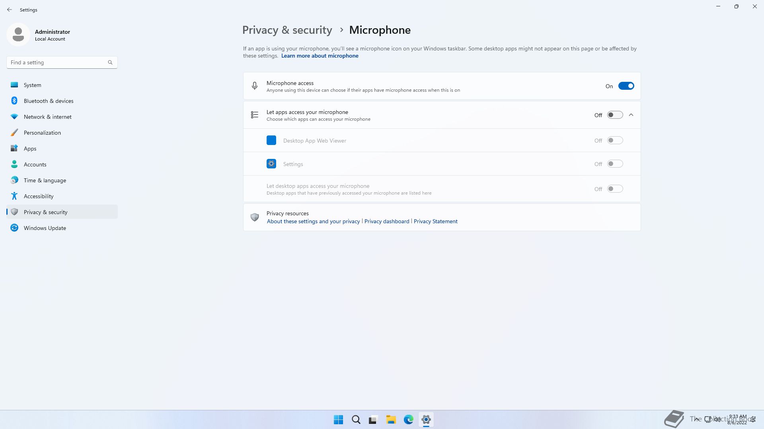The image size is (764, 429).
Task: Turn off the Microphone access toggle
Action: (x=626, y=86)
